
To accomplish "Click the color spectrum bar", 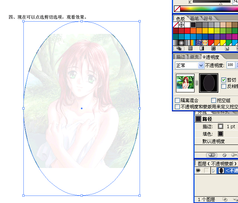I will pos(209,9).
